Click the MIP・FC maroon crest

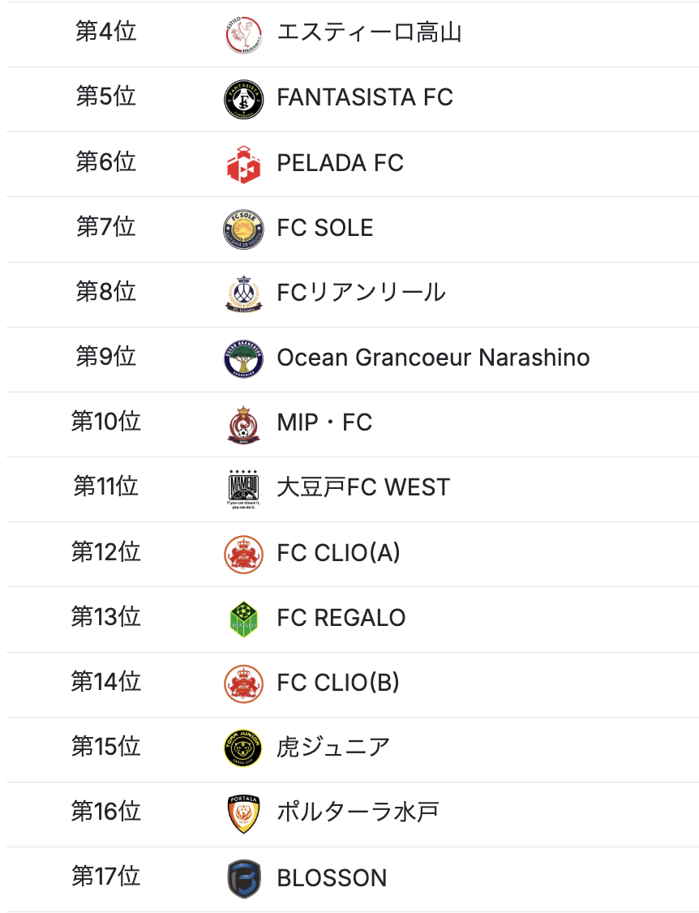coord(243,423)
